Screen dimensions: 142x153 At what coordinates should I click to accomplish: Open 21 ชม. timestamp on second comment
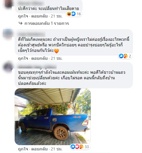pyautogui.click(x=57, y=59)
